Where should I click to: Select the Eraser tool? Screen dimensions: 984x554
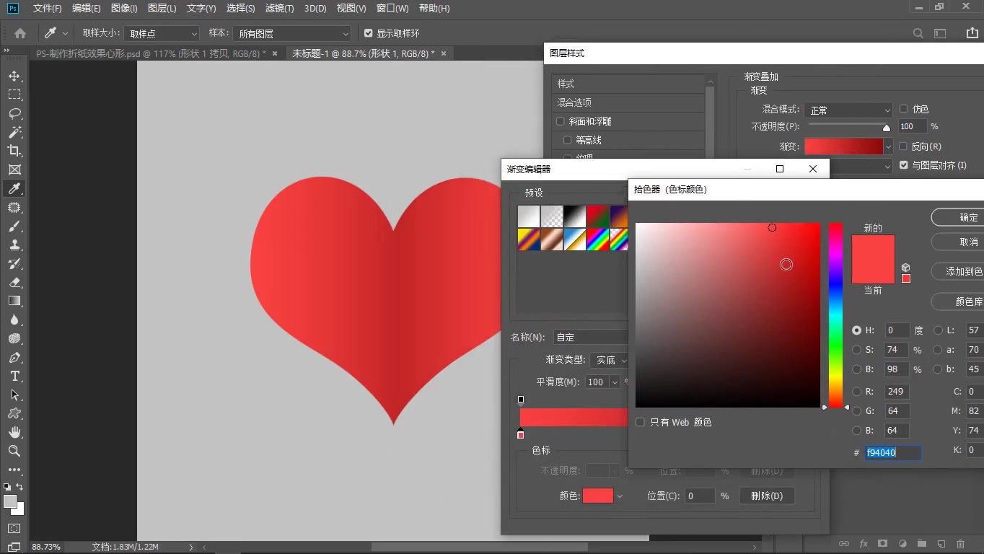(x=14, y=282)
